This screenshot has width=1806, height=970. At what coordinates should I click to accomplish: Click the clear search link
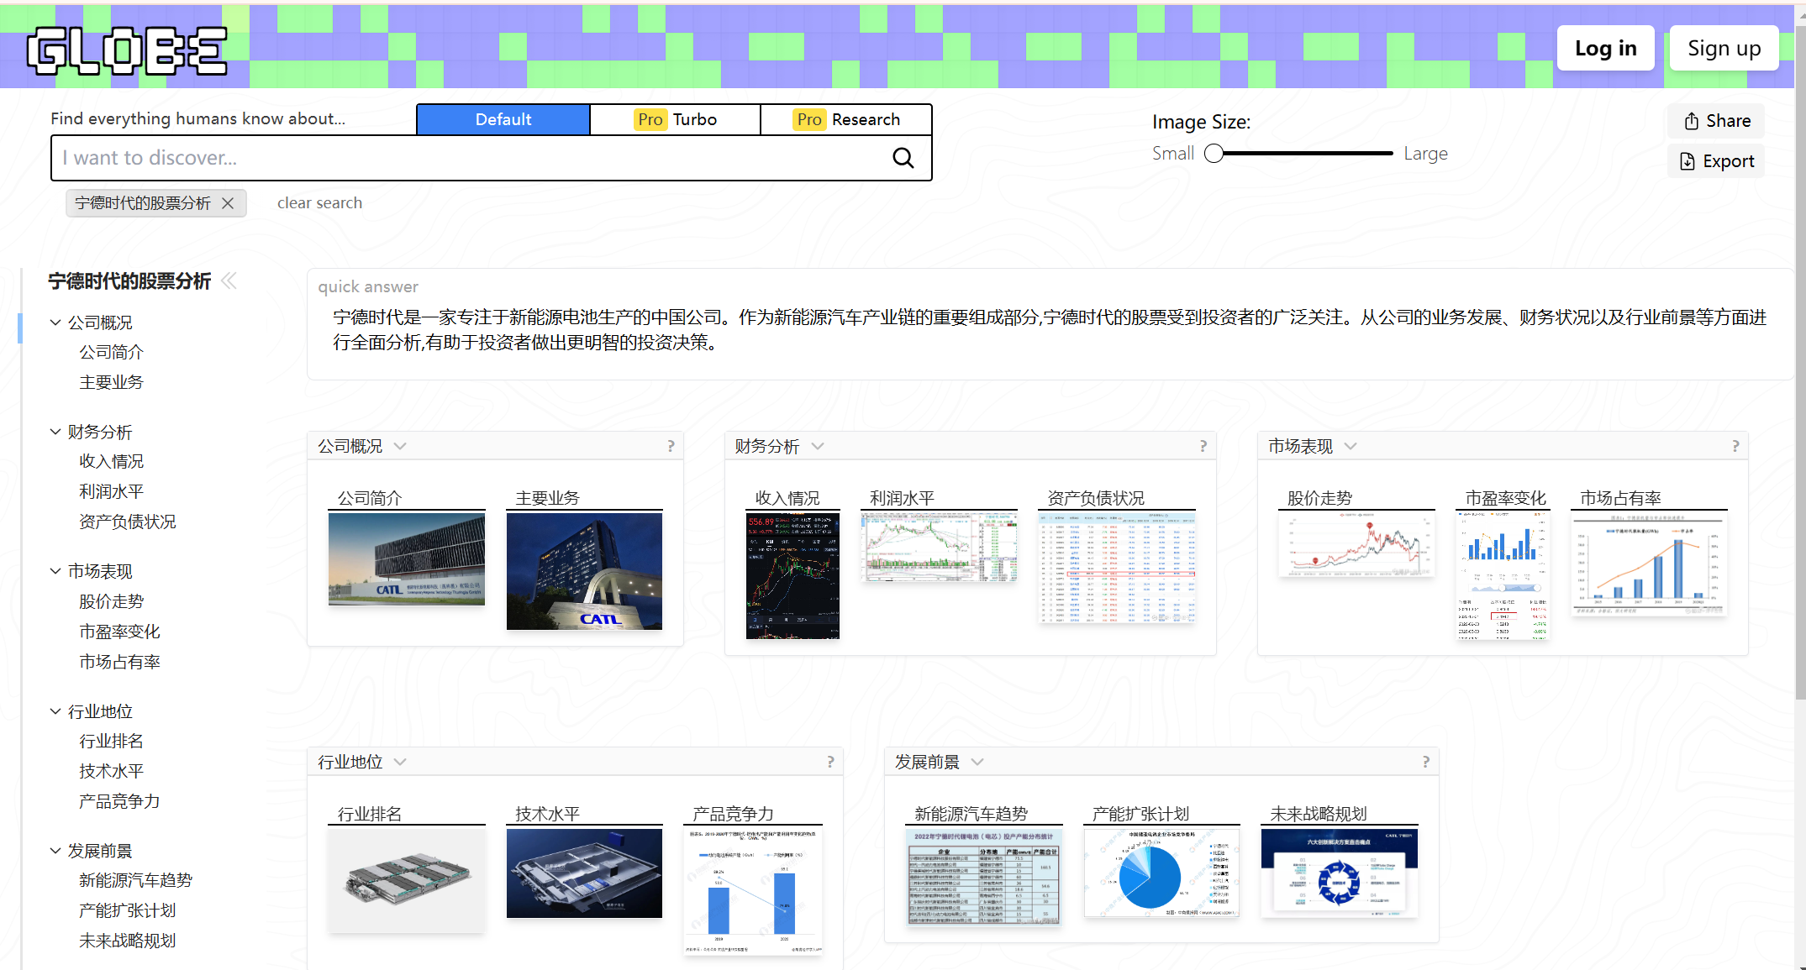[319, 203]
